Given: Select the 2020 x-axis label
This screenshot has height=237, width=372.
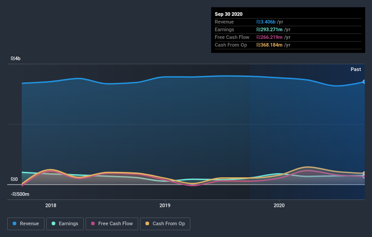Looking at the screenshot, I should tap(279, 205).
